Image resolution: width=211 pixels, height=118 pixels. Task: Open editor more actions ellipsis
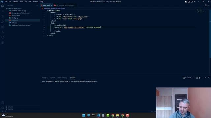click(208, 5)
